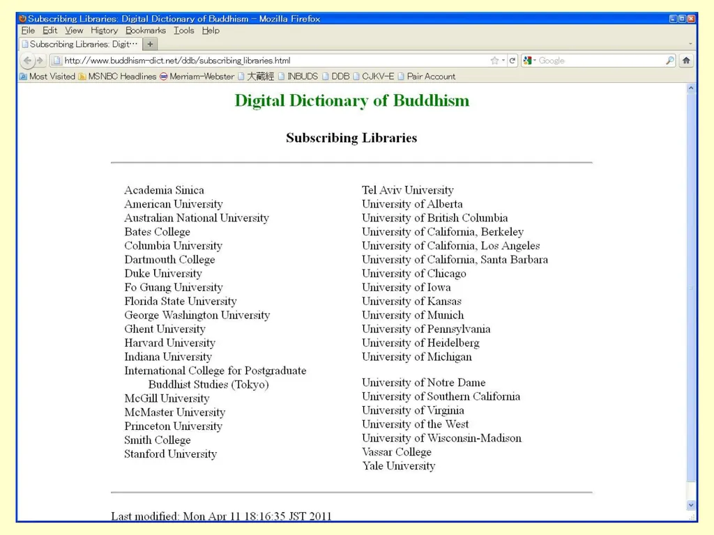
Task: Click the McGill University entry
Action: point(167,398)
